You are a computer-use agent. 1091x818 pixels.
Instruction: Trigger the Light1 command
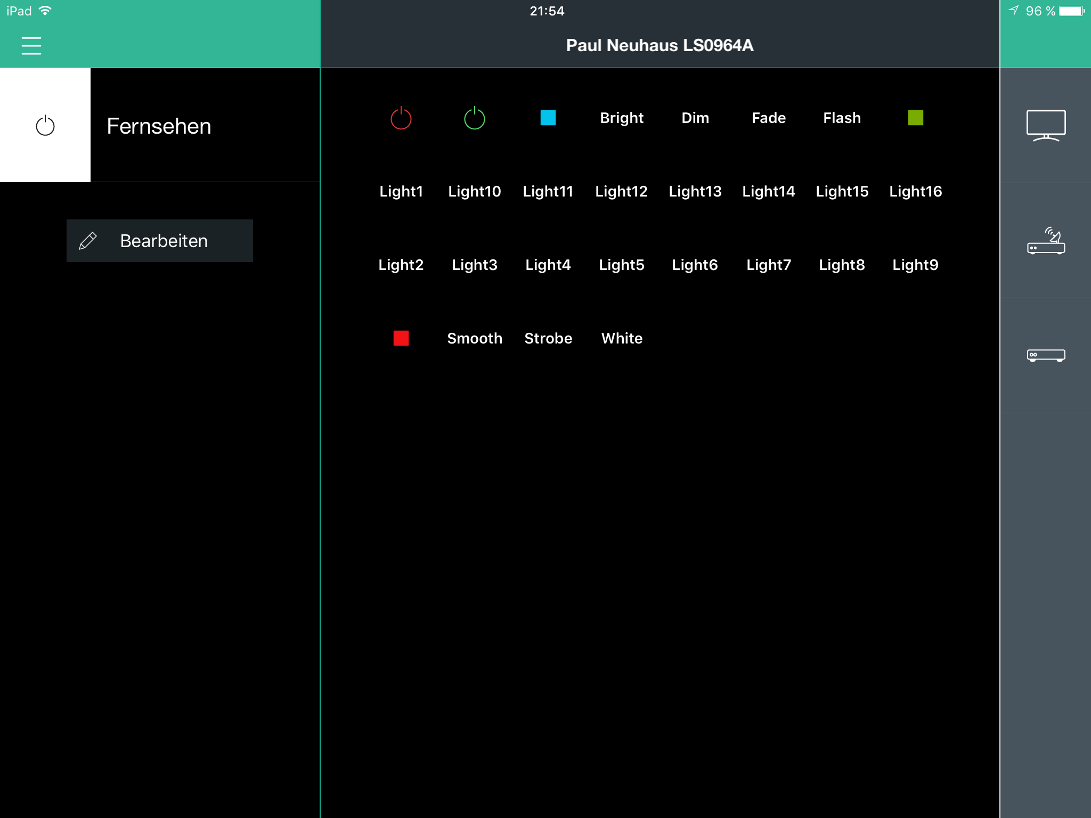(x=401, y=191)
